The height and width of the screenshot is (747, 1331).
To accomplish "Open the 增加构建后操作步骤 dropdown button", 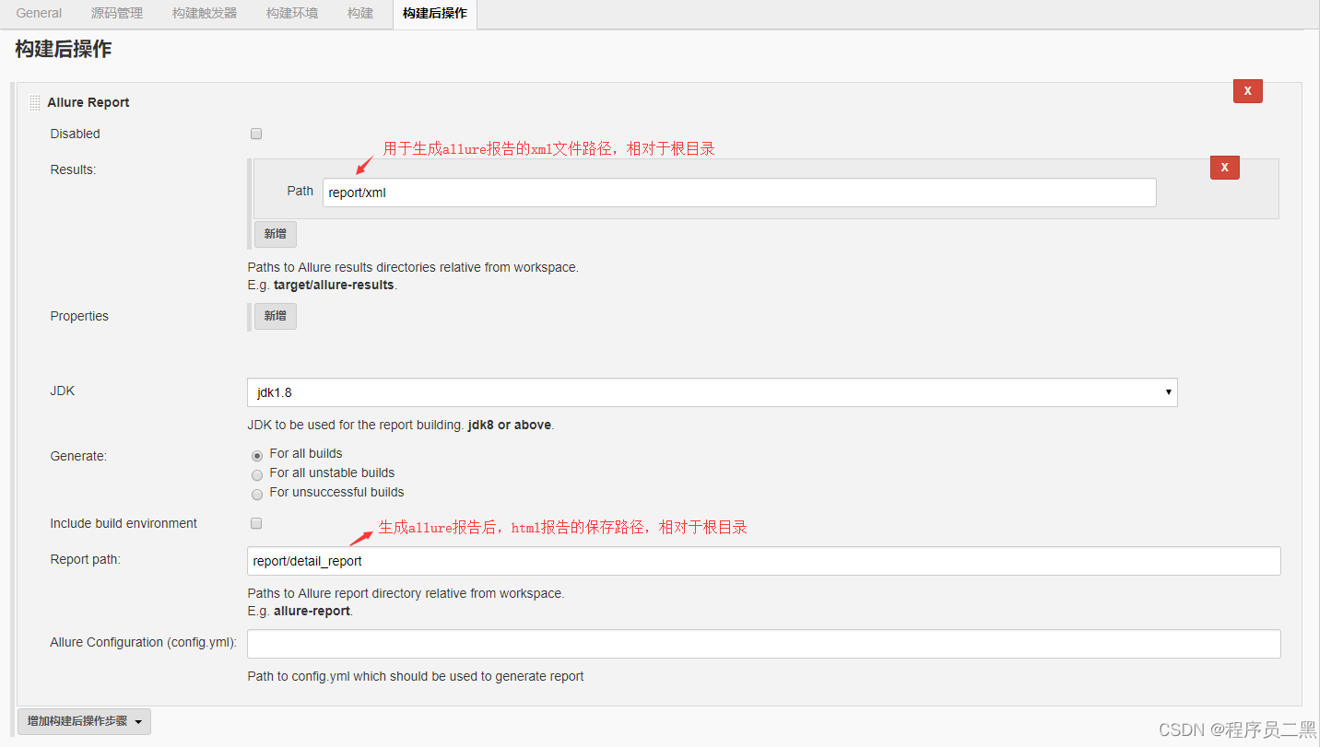I will 85,721.
